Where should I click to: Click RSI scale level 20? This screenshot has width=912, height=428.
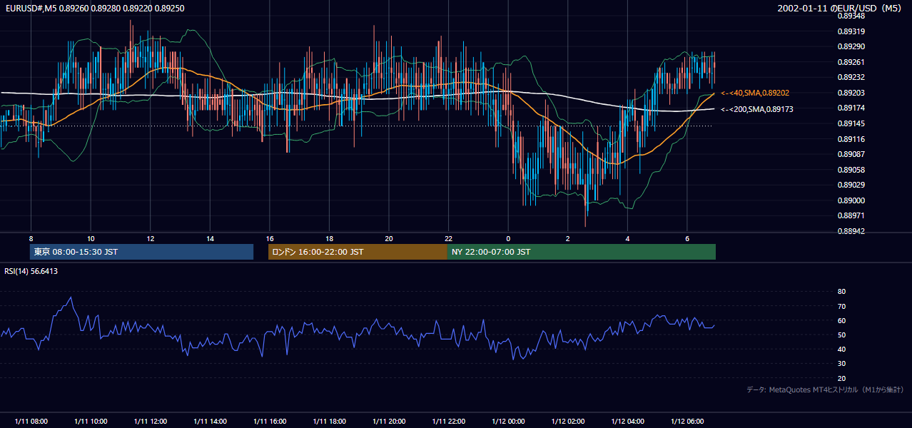[841, 378]
